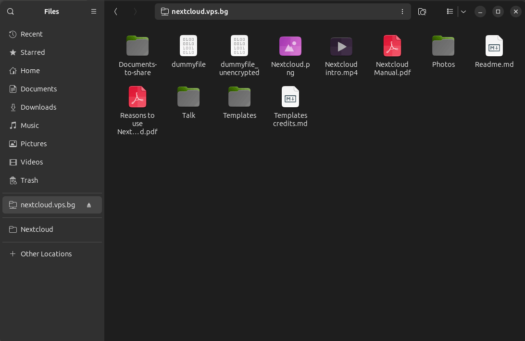Select the Reasons to use Nextcloud PDF icon
Image resolution: width=525 pixels, height=341 pixels.
(137, 97)
